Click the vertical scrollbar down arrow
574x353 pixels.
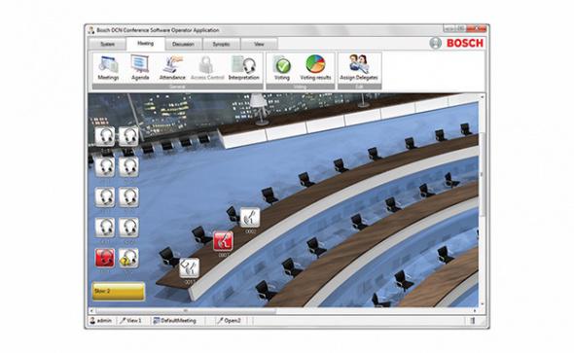tap(482, 304)
